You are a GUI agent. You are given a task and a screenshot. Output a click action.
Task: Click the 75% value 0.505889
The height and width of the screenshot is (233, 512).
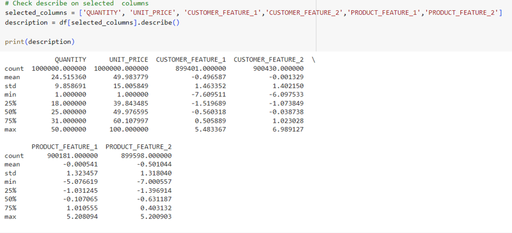[x=211, y=121]
